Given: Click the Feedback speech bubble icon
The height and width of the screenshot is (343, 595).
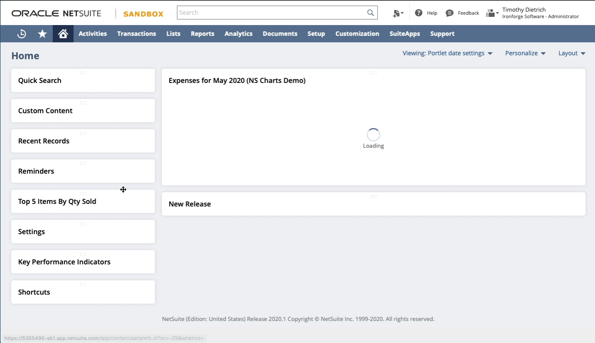Looking at the screenshot, I should tap(450, 13).
